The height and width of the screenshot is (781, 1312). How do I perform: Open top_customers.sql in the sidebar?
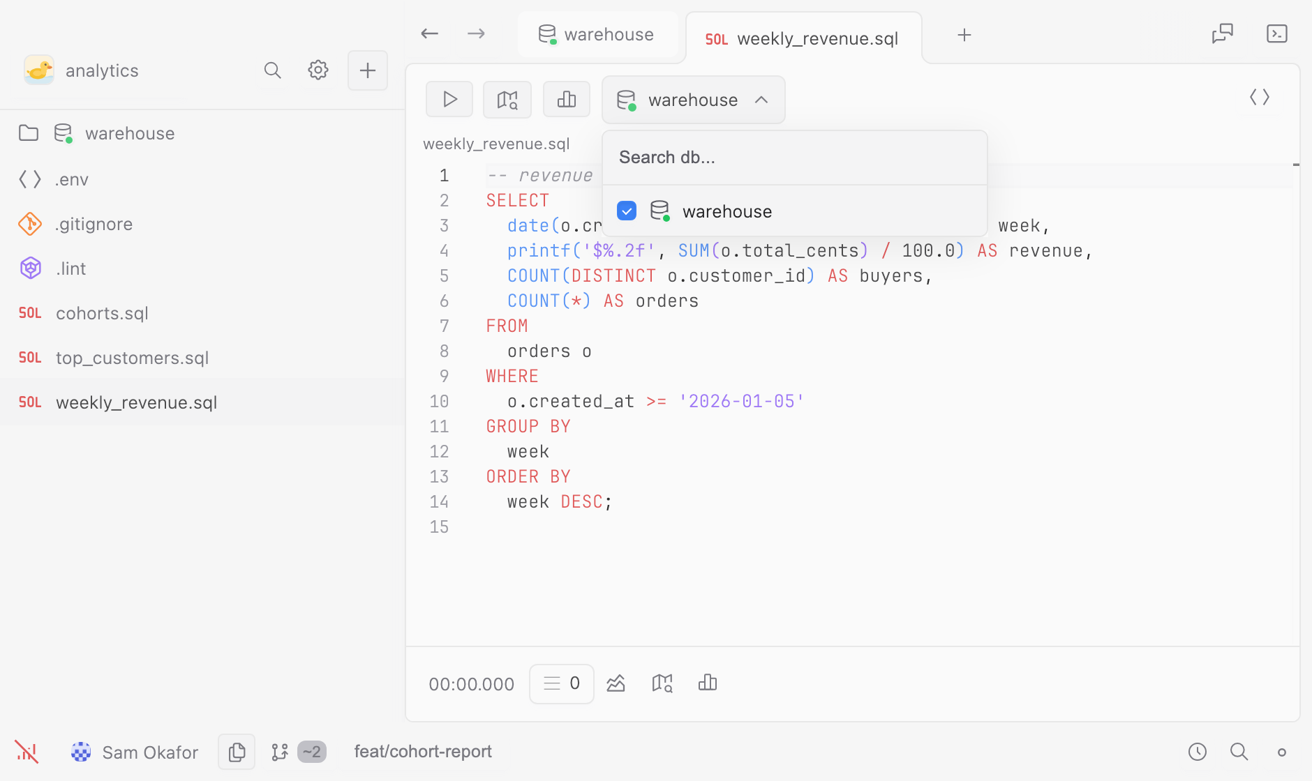pos(202,358)
